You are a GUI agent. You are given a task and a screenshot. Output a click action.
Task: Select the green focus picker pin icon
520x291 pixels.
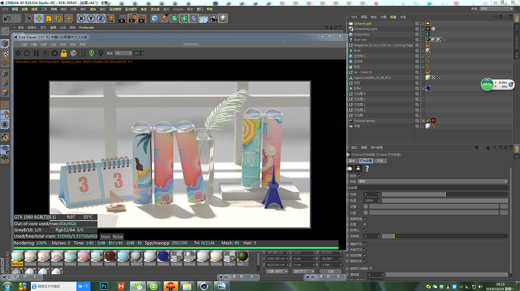(x=91, y=53)
